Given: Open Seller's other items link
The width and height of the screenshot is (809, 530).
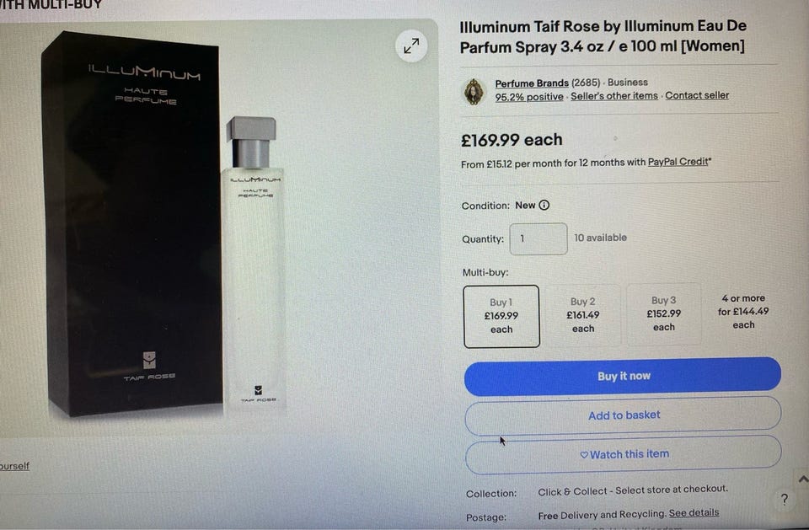Looking at the screenshot, I should [x=614, y=95].
